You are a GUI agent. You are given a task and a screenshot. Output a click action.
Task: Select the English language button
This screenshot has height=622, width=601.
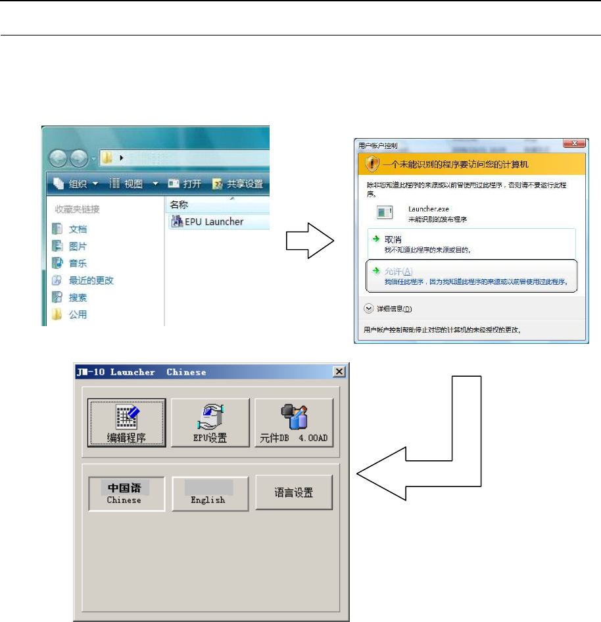coord(210,494)
